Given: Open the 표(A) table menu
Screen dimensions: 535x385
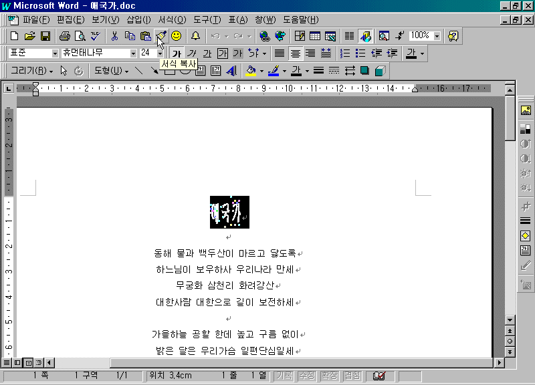Looking at the screenshot, I should (x=238, y=20).
